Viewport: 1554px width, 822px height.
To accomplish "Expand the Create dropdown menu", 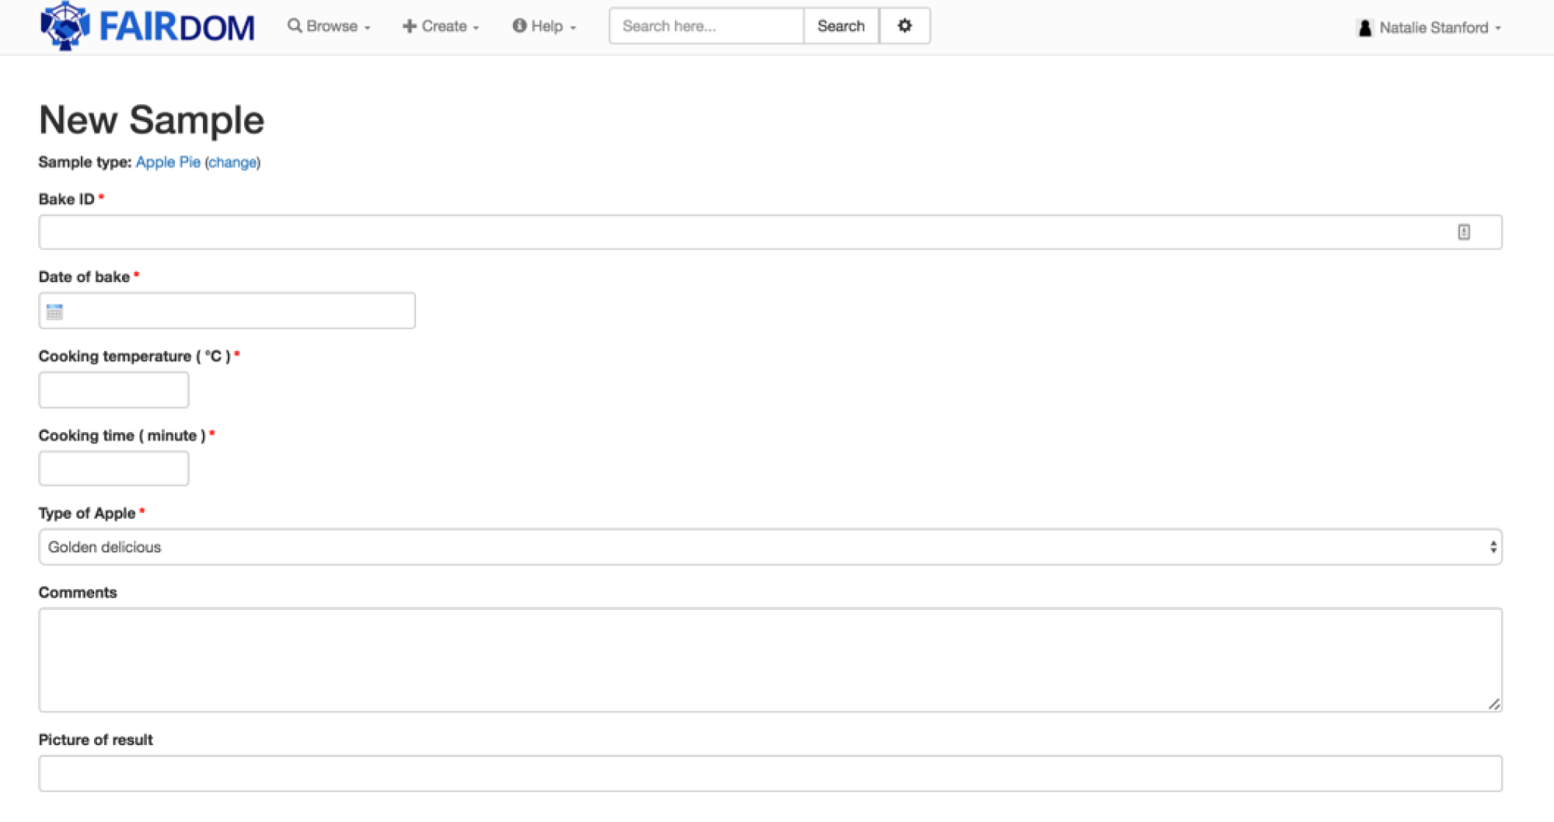I will point(441,26).
